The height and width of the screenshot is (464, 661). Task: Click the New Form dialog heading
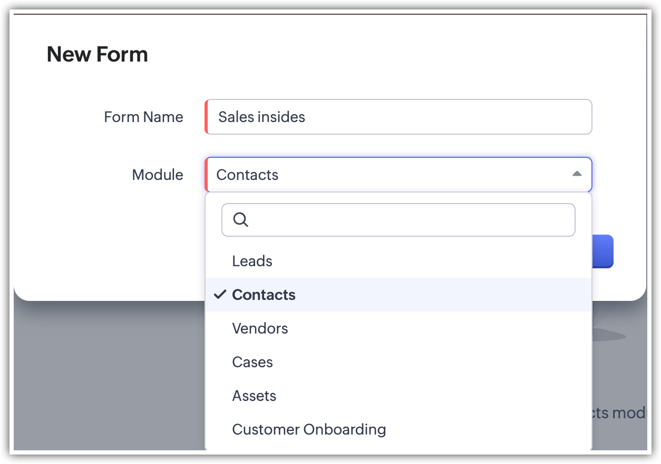coord(97,55)
